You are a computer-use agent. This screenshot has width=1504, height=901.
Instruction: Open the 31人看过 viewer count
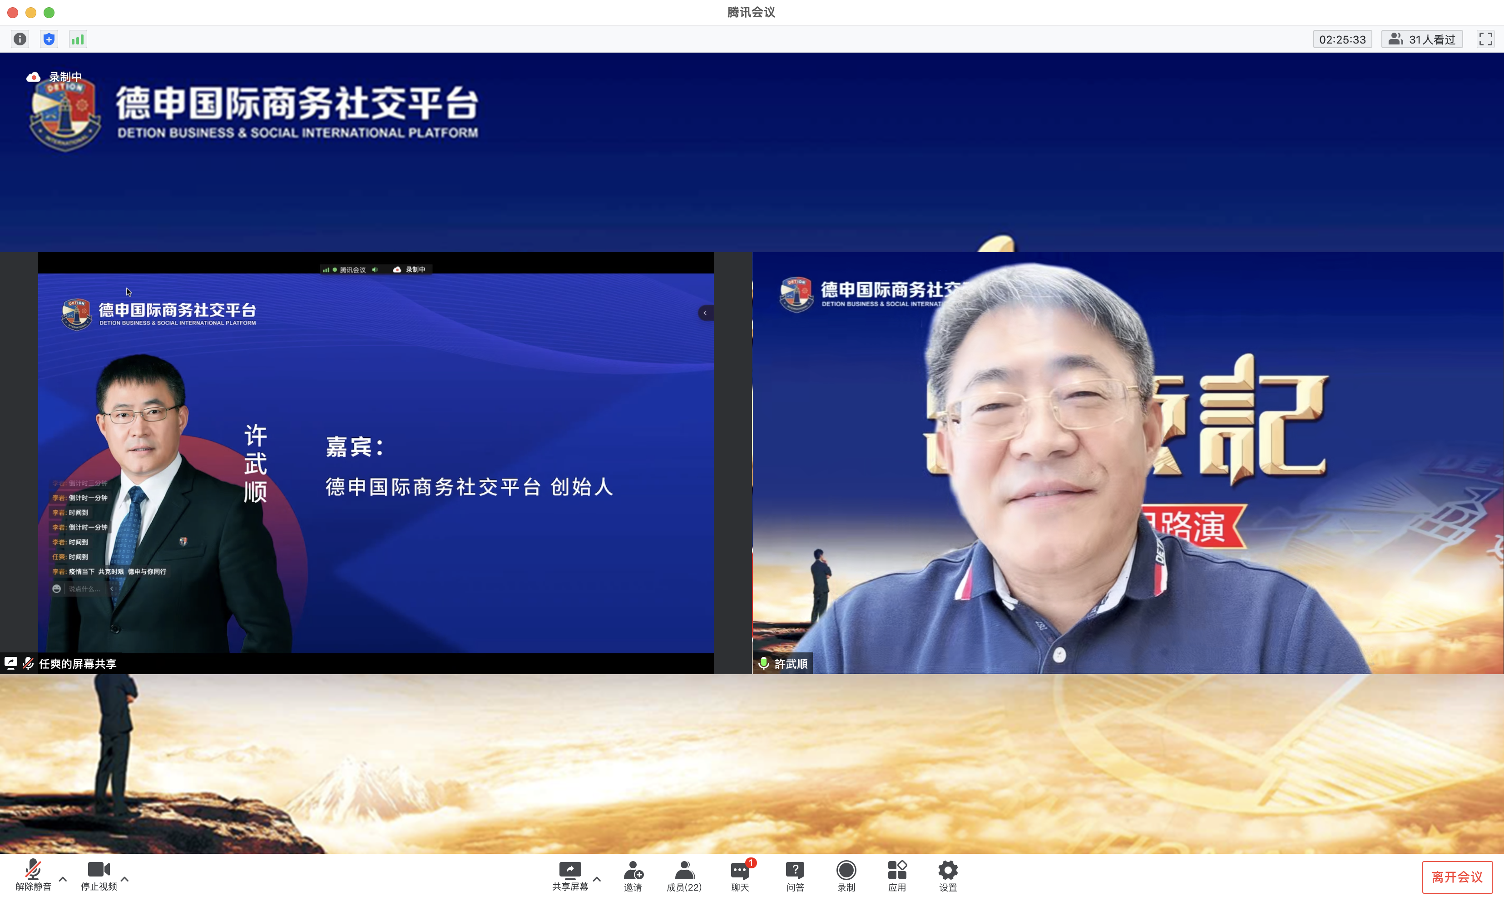click(x=1422, y=39)
